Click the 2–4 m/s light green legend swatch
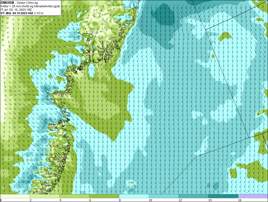Image resolution: width=268 pixels, height=202 pixels. [x=44, y=196]
